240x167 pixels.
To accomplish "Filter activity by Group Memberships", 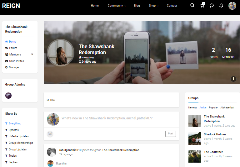I will click(19, 143).
